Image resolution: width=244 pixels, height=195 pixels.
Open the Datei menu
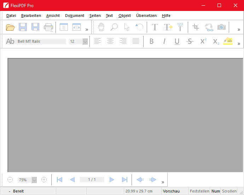11,16
